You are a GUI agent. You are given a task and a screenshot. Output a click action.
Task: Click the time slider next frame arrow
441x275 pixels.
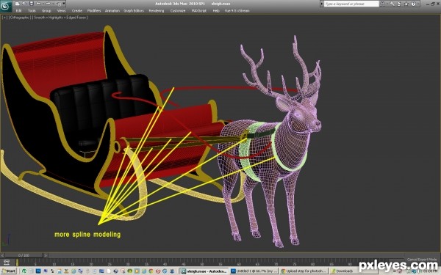tap(46, 255)
